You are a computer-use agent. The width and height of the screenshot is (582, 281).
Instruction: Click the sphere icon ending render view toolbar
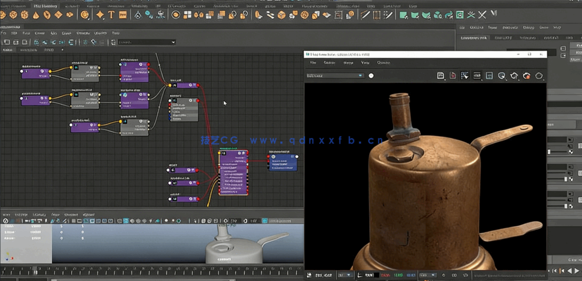coord(539,75)
